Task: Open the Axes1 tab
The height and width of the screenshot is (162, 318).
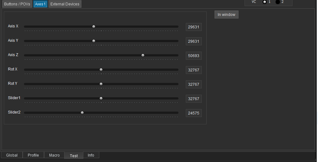Action: [40, 4]
